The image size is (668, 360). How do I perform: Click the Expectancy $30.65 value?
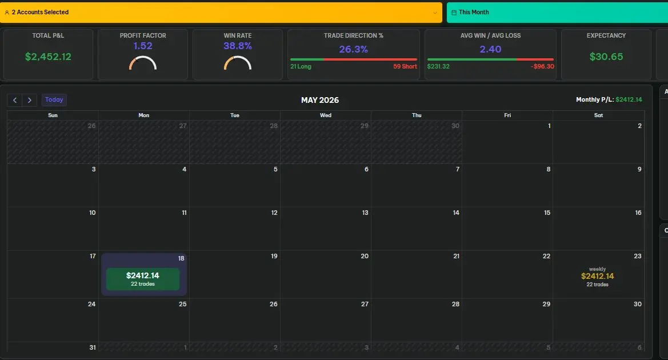tap(606, 57)
